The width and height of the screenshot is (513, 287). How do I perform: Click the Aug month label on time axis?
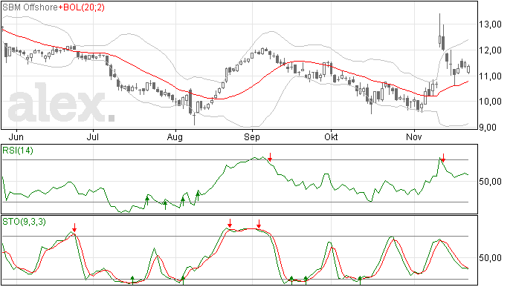click(x=175, y=136)
